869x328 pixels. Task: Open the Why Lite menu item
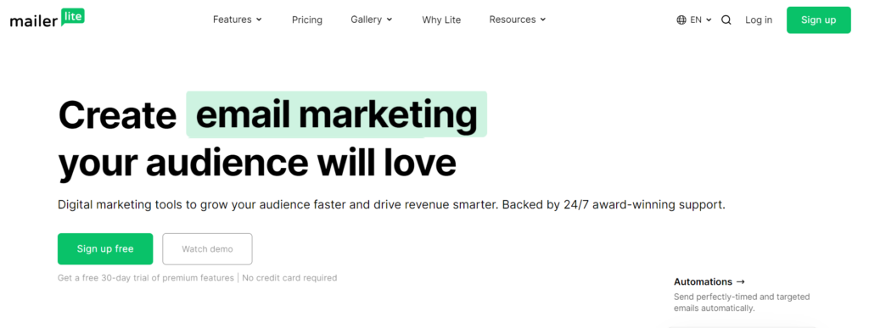pyautogui.click(x=441, y=19)
